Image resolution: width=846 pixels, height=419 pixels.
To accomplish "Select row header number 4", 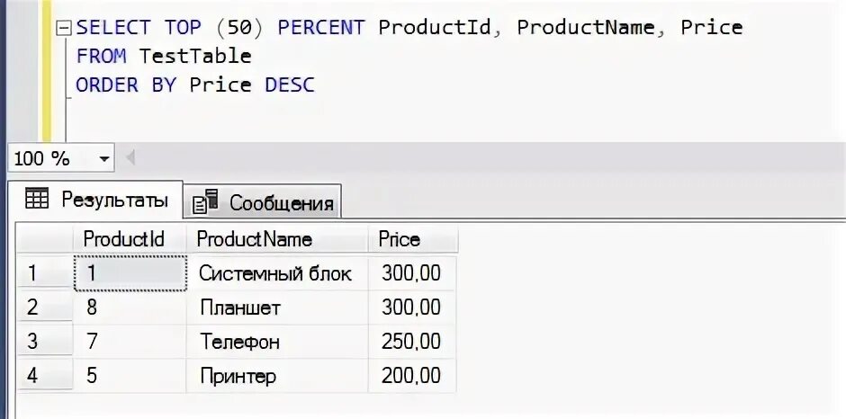I will point(34,375).
